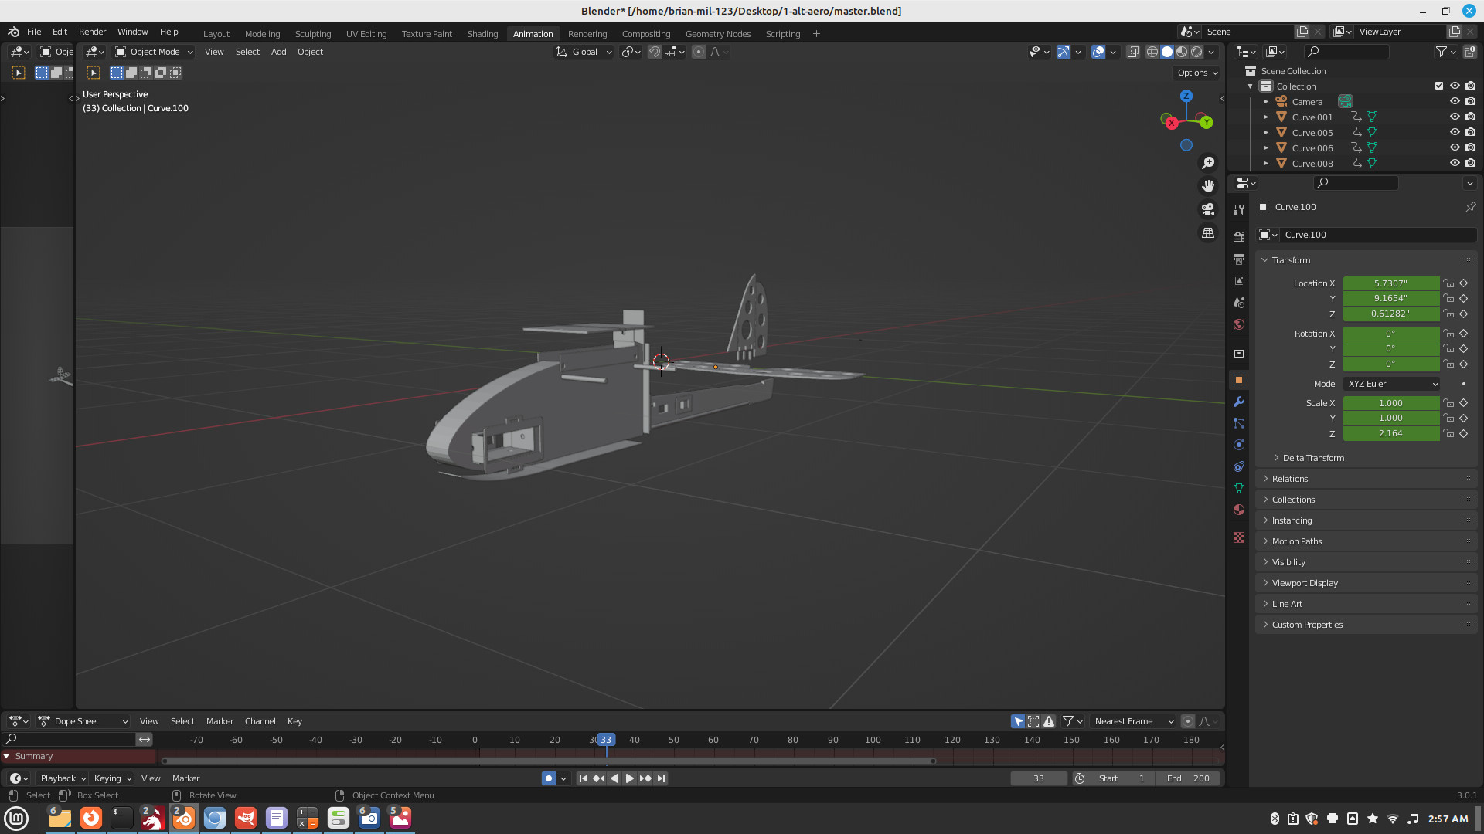The height and width of the screenshot is (834, 1484).
Task: Open the Physics properties tab icon
Action: coord(1239,445)
